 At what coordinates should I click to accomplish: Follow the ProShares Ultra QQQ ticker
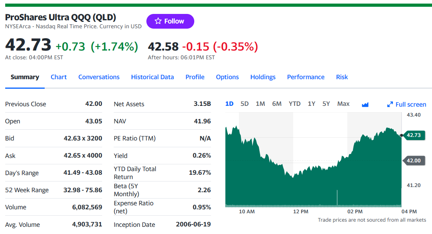pyautogui.click(x=170, y=21)
